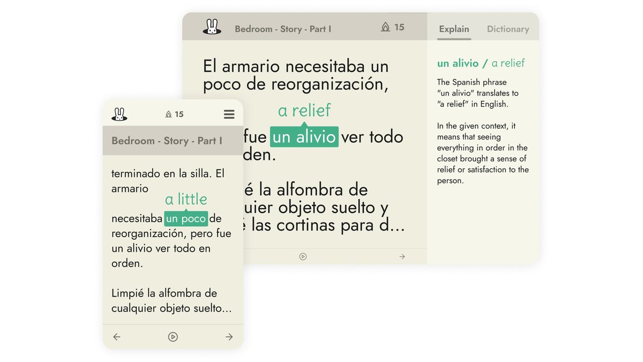Click highlighted phrase "un alivio"

click(304, 137)
